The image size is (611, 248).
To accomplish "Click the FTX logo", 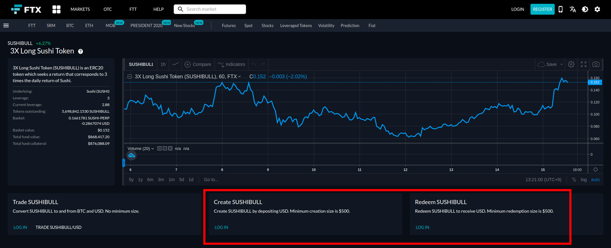I will 26,9.
